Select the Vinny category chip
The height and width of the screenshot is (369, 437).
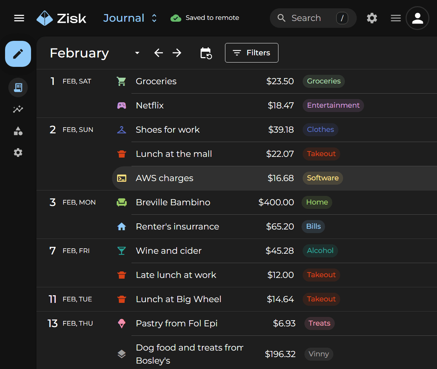point(319,354)
